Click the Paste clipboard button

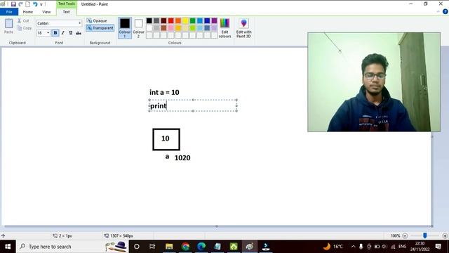(x=8, y=26)
